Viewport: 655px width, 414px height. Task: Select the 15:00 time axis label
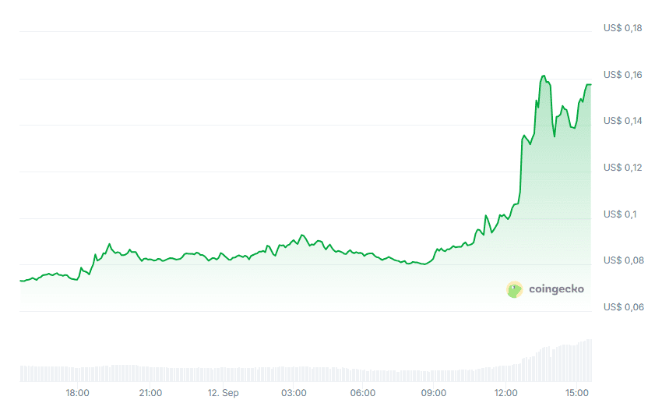coord(577,392)
